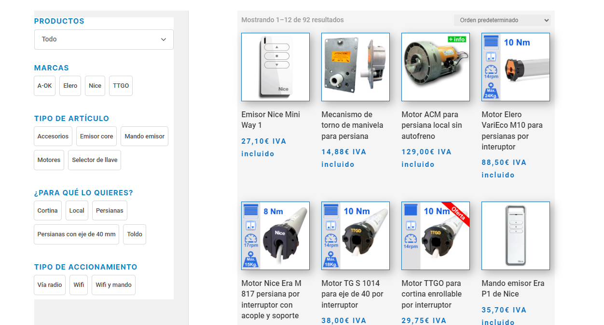This screenshot has height=325, width=604.
Task: Select the Selector de llave filter
Action: tap(95, 160)
